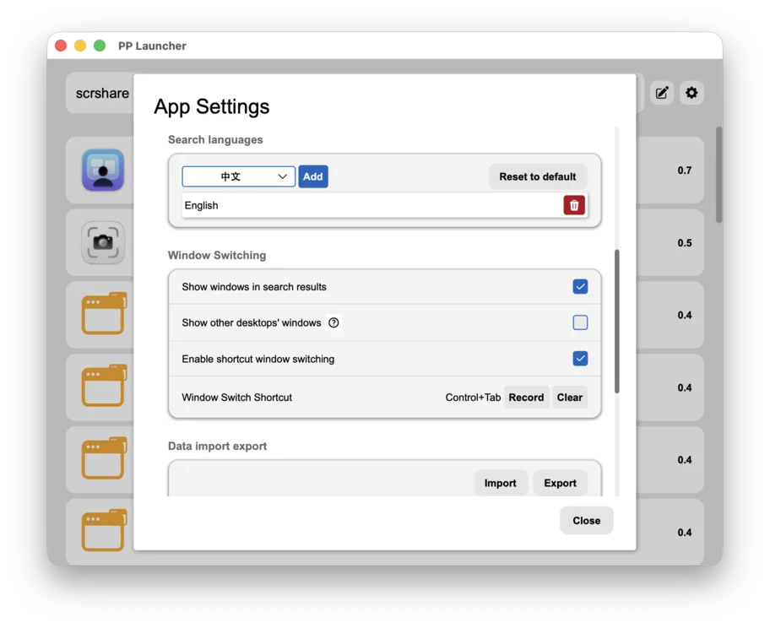The height and width of the screenshot is (628, 770).
Task: Open the settings gear in PP Launcher
Action: (x=691, y=93)
